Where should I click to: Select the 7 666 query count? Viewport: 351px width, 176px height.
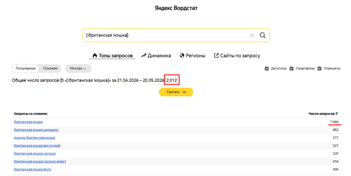coord(334,122)
